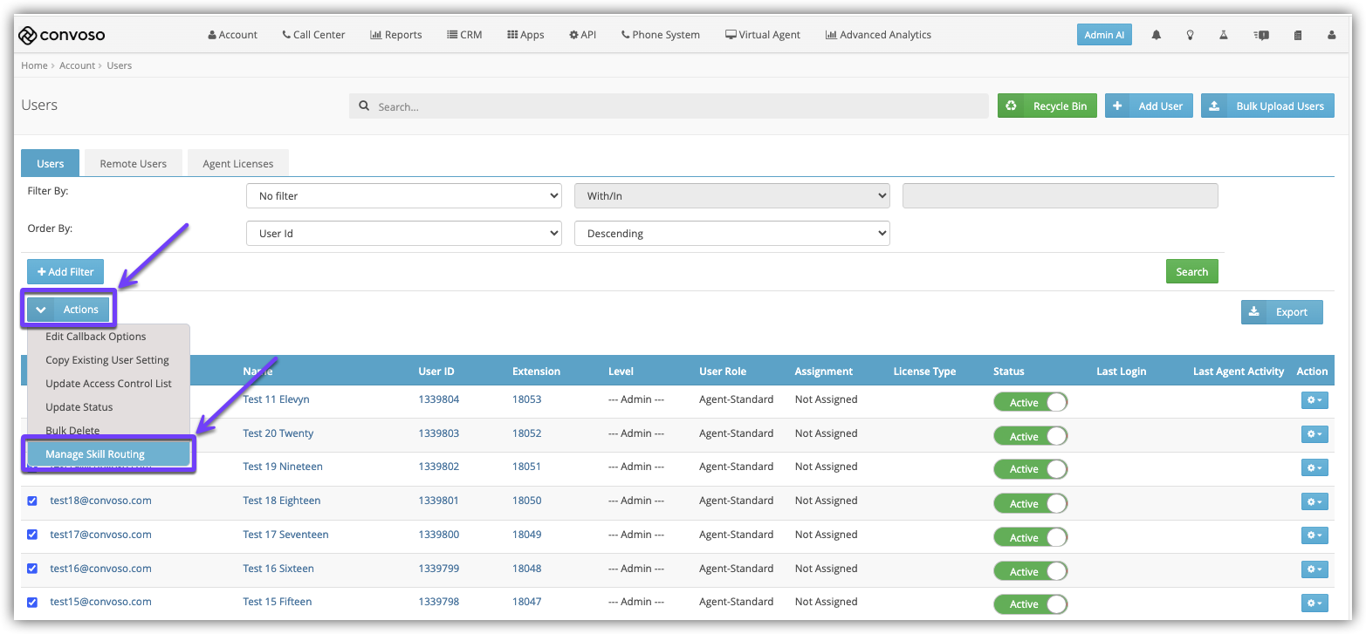The image size is (1366, 634).
Task: Click the users Search input field
Action: 669,106
